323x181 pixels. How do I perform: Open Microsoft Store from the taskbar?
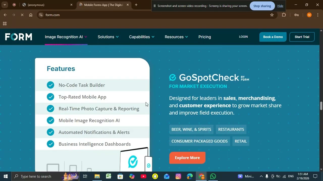(x=120, y=176)
